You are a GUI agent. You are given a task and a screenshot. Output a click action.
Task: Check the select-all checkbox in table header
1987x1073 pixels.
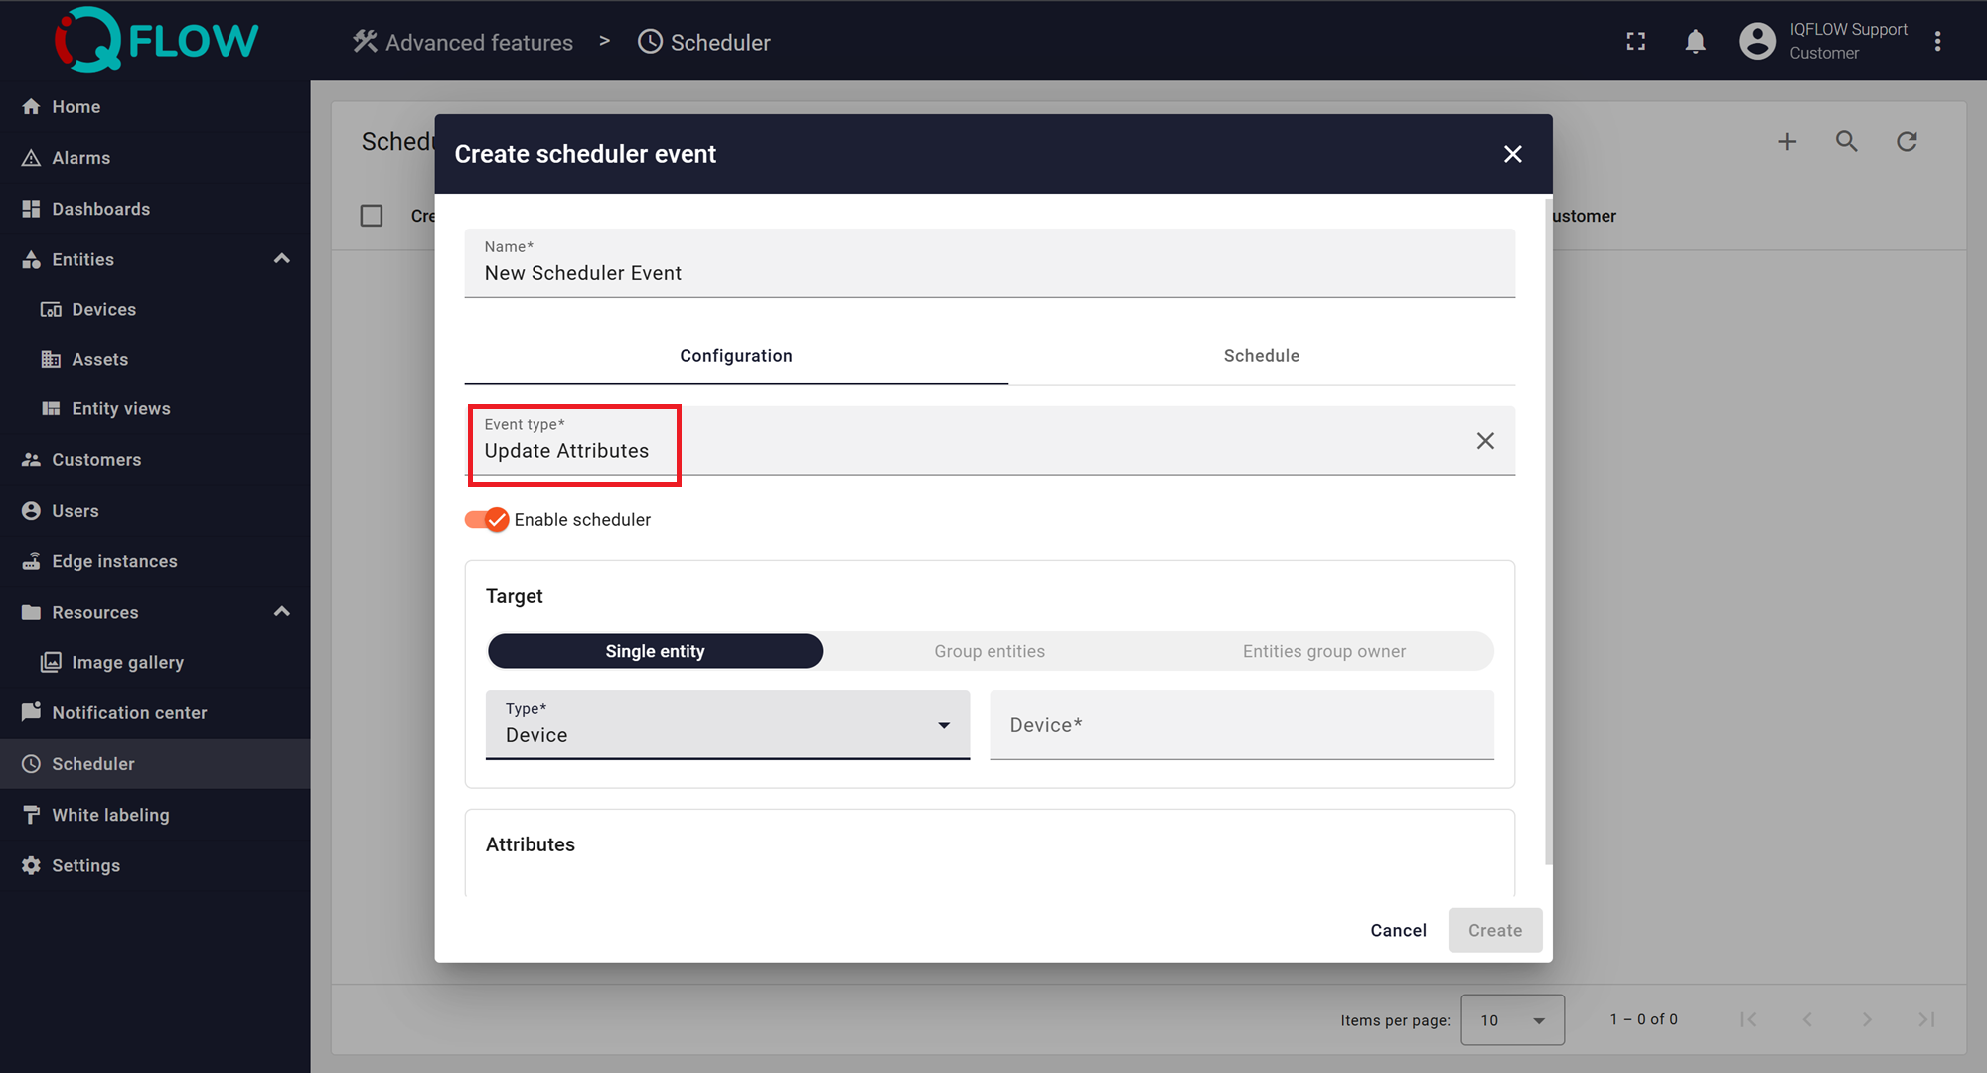[372, 216]
